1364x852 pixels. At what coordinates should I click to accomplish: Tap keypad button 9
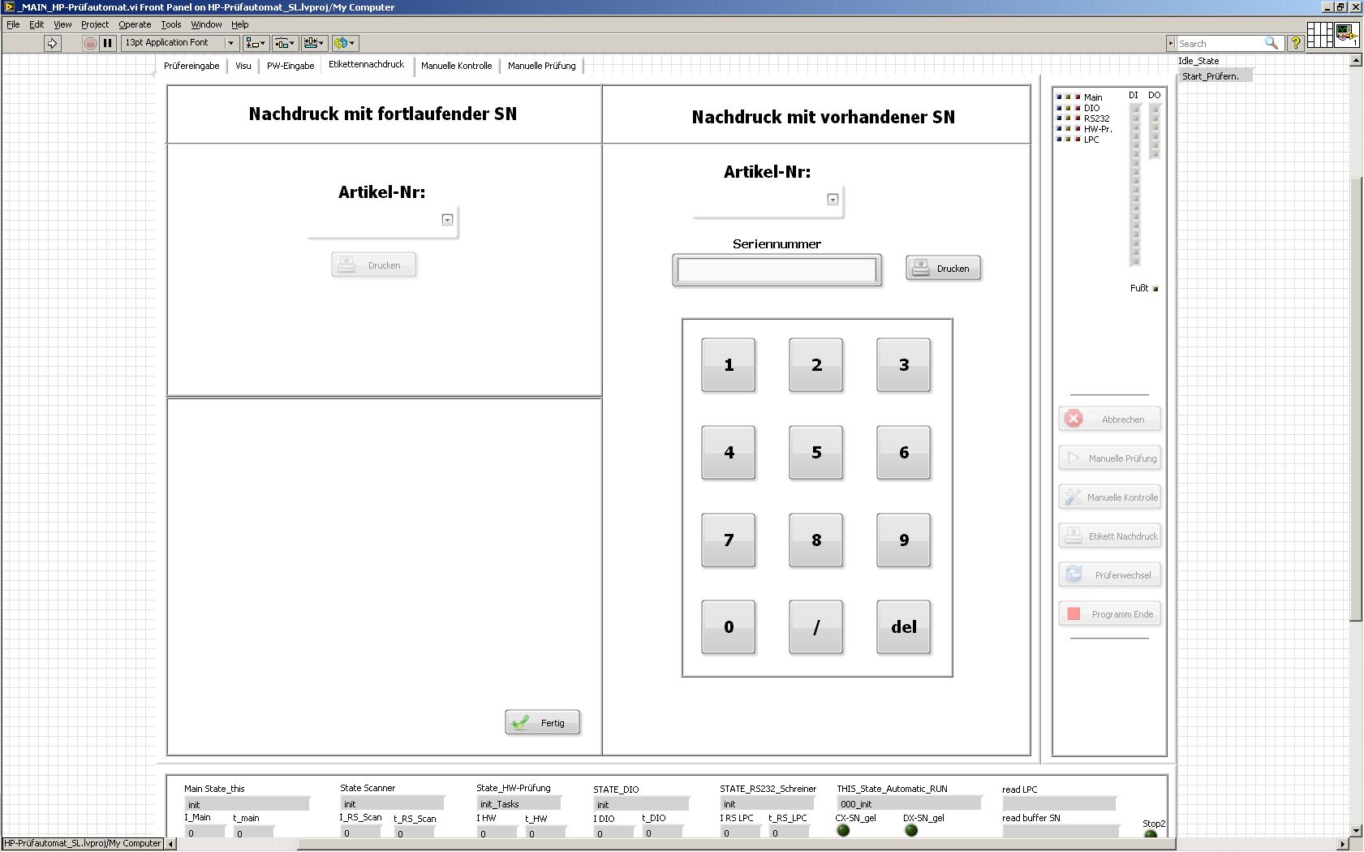tap(904, 540)
